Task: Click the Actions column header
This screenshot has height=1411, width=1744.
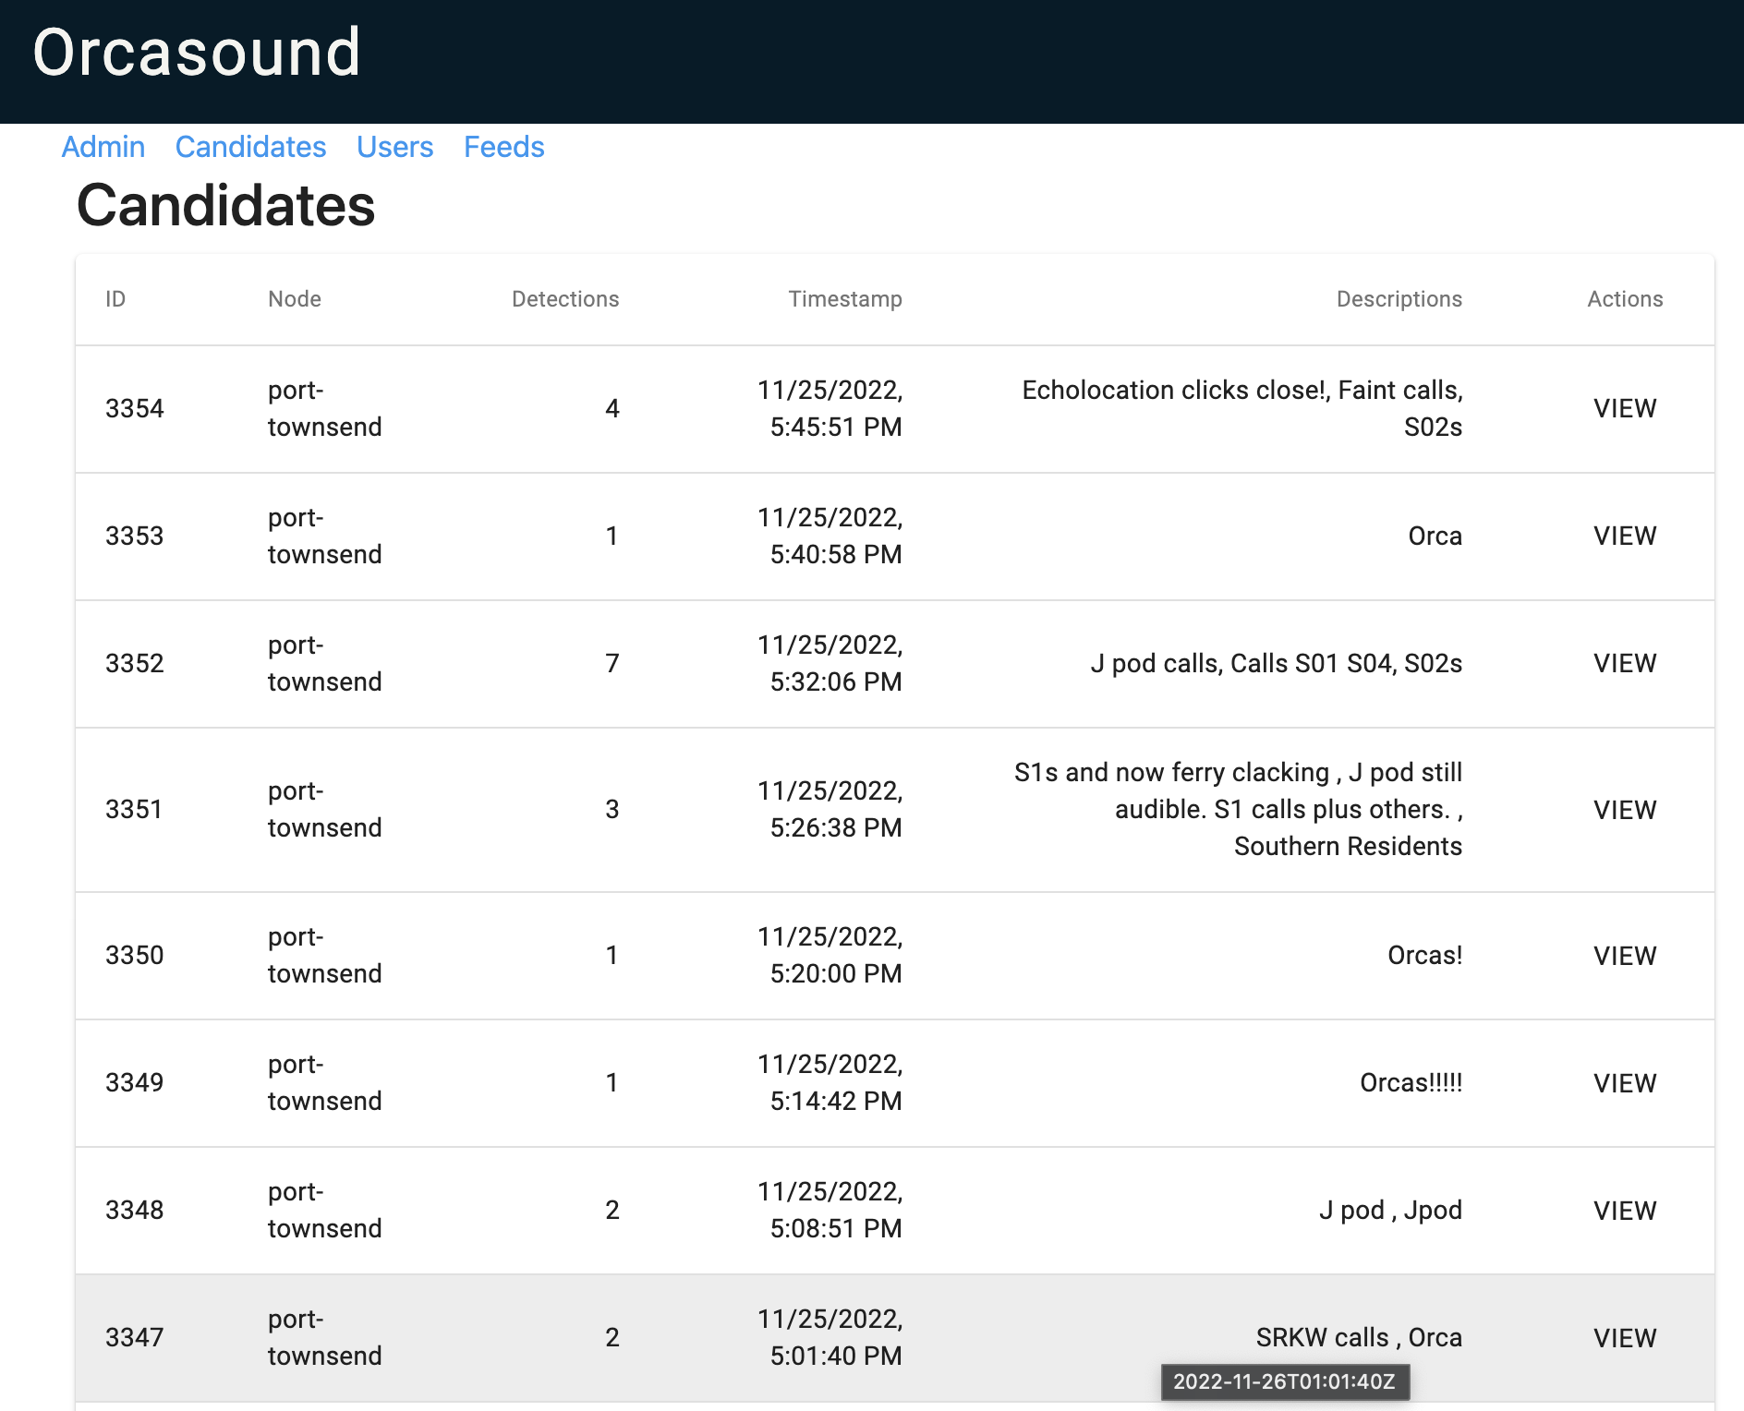Action: (1625, 299)
